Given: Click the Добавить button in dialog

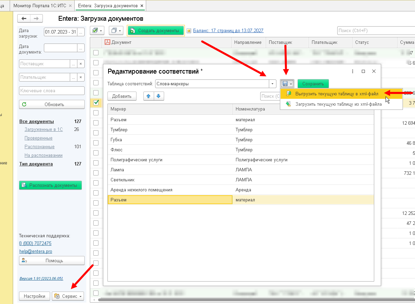Looking at the screenshot, I should (122, 96).
